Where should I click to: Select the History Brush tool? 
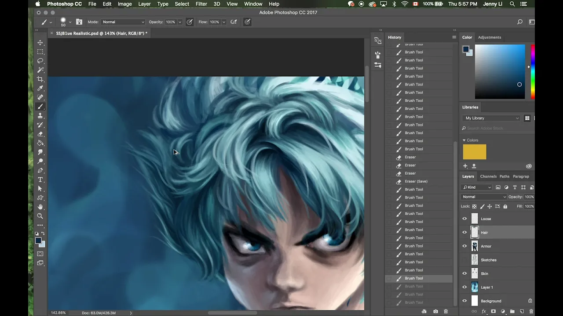40,125
